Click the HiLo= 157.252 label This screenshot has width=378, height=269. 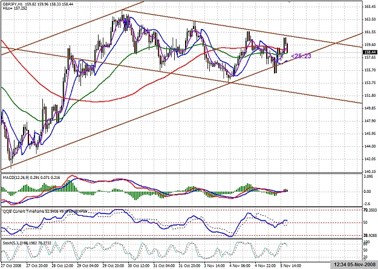pyautogui.click(x=15, y=8)
